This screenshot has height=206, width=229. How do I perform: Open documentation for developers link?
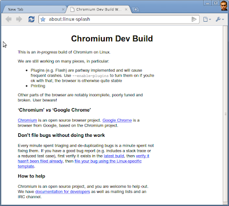pyautogui.click(x=62, y=192)
